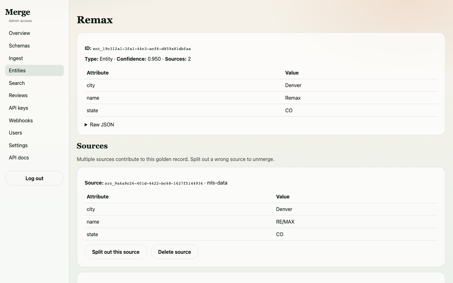Click the golden record state value CO
Viewport: 453px width, 283px height.
[x=289, y=111]
